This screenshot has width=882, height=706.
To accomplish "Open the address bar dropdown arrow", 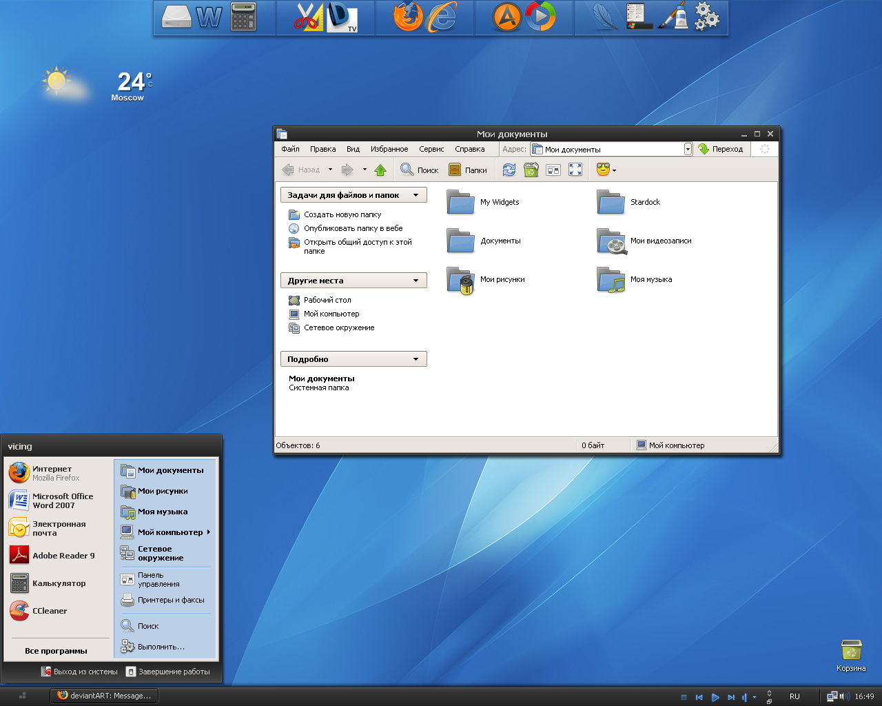I will (688, 149).
